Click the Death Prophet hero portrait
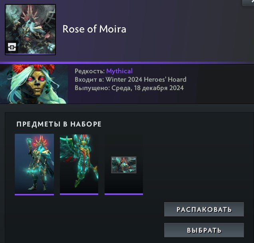The width and height of the screenshot is (254, 243). (x=34, y=84)
